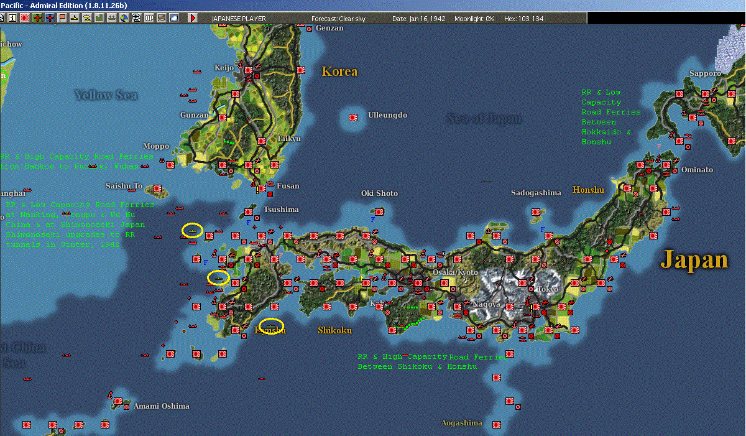Click the Nagoya city label
The height and width of the screenshot is (436, 746).
pos(487,304)
